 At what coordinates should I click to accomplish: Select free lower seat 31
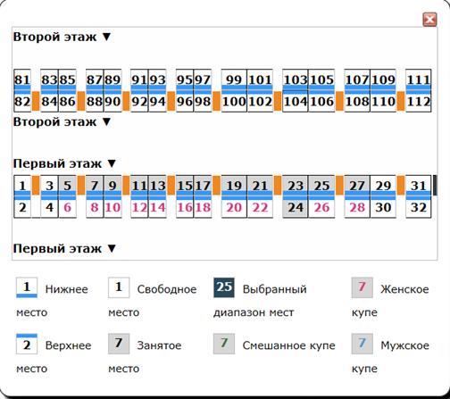tap(419, 186)
